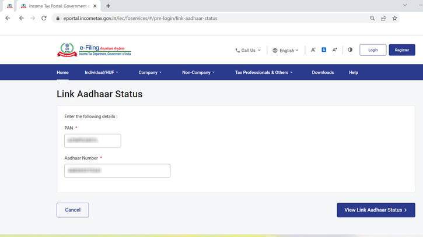Expand the Individual/HUF menu
The width and height of the screenshot is (423, 237).
pyautogui.click(x=102, y=72)
